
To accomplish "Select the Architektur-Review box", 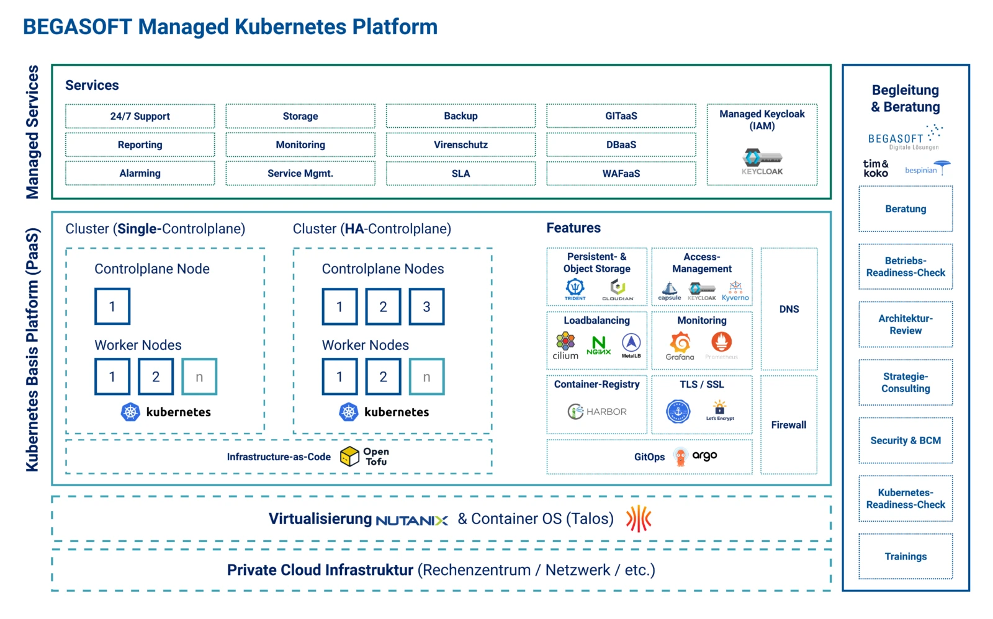I will 905,324.
